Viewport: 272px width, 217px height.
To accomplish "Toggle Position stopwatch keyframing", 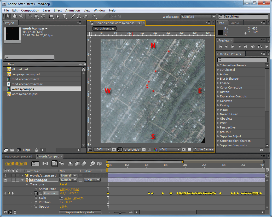I will point(36,193).
